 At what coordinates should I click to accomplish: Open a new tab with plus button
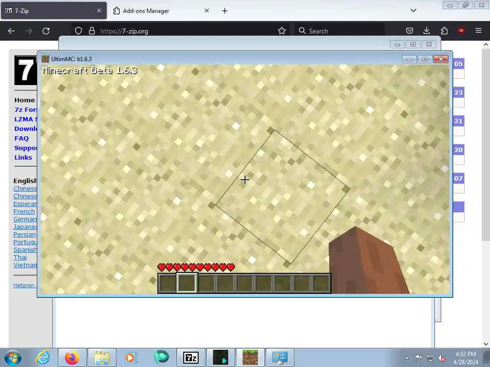(x=225, y=11)
